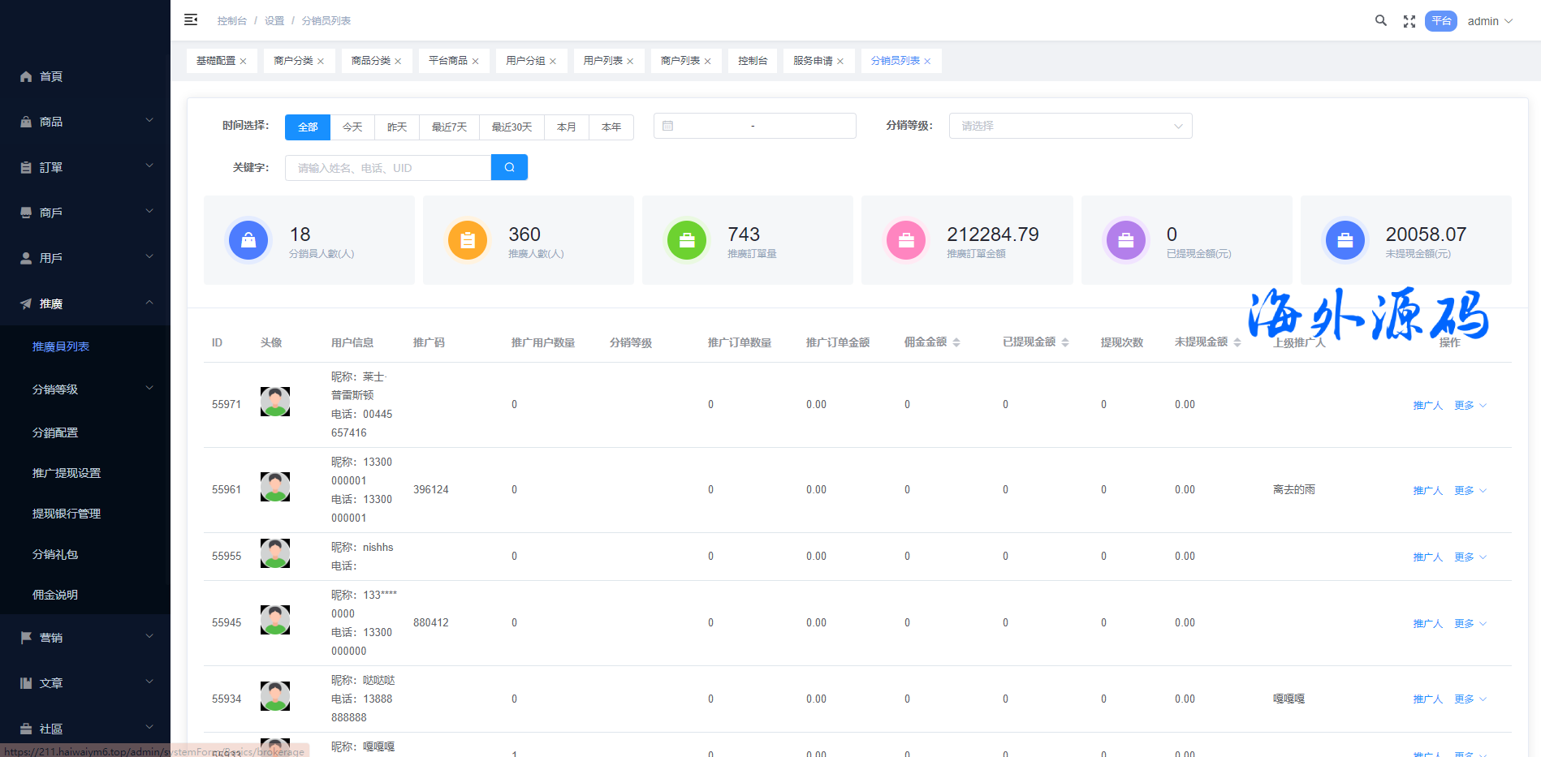Open the admin account dropdown
Image resolution: width=1541 pixels, height=757 pixels.
click(1490, 21)
